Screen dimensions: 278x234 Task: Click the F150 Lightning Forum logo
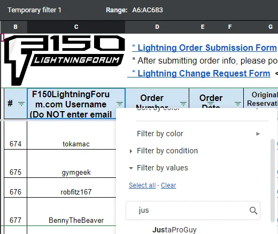(x=64, y=60)
